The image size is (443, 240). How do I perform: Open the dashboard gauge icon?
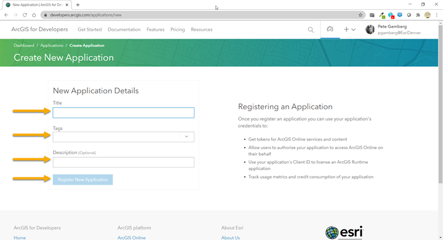[x=330, y=29]
